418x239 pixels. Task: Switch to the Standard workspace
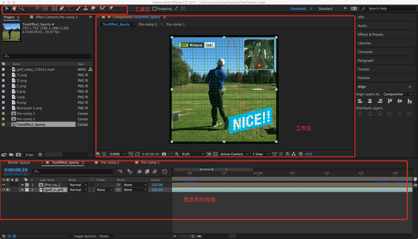coord(325,9)
